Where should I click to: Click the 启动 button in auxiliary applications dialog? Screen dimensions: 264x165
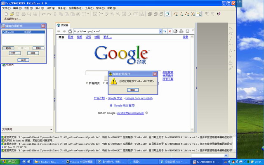coord(8,48)
